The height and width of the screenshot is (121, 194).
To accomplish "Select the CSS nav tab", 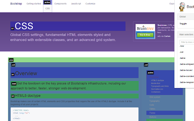I will (x=48, y=8).
